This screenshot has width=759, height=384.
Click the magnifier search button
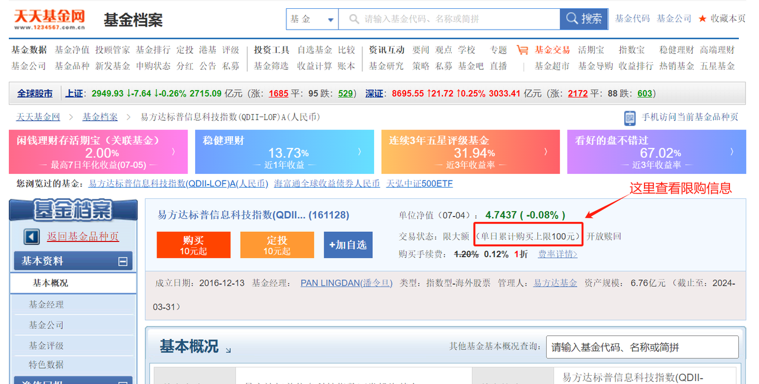[x=584, y=19]
